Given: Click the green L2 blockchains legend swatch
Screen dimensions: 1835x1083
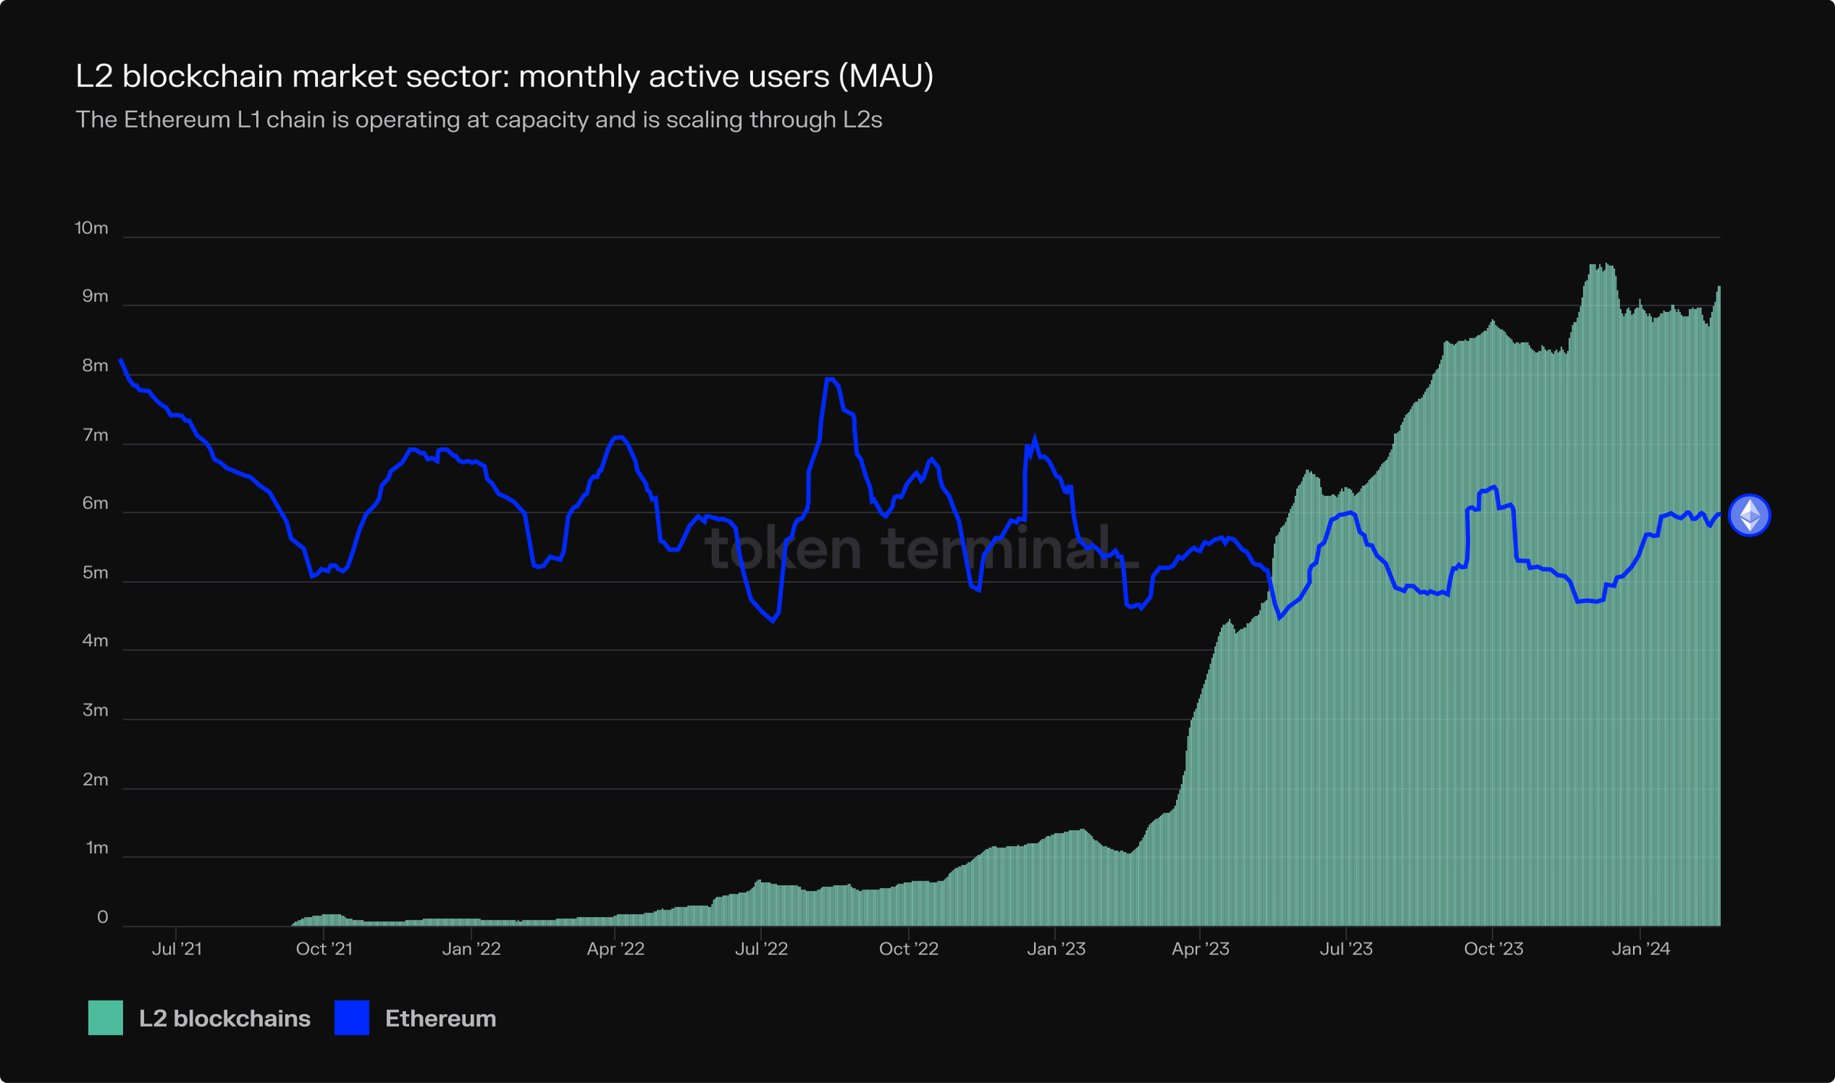Looking at the screenshot, I should (106, 1017).
